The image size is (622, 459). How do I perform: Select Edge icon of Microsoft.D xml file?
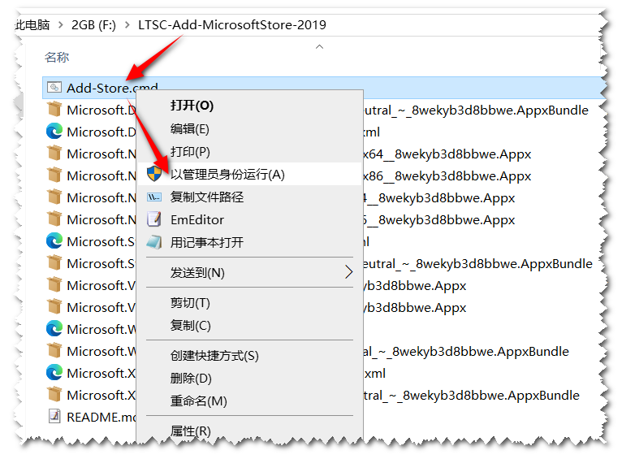54,132
